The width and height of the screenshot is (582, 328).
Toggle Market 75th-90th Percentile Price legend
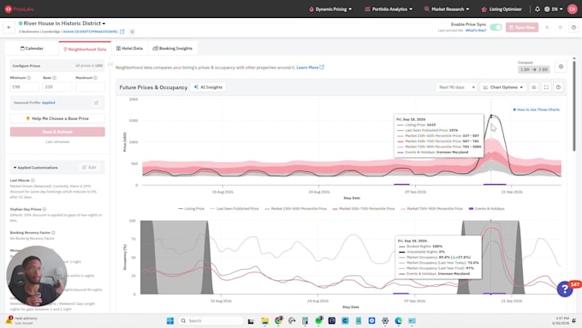(431, 209)
